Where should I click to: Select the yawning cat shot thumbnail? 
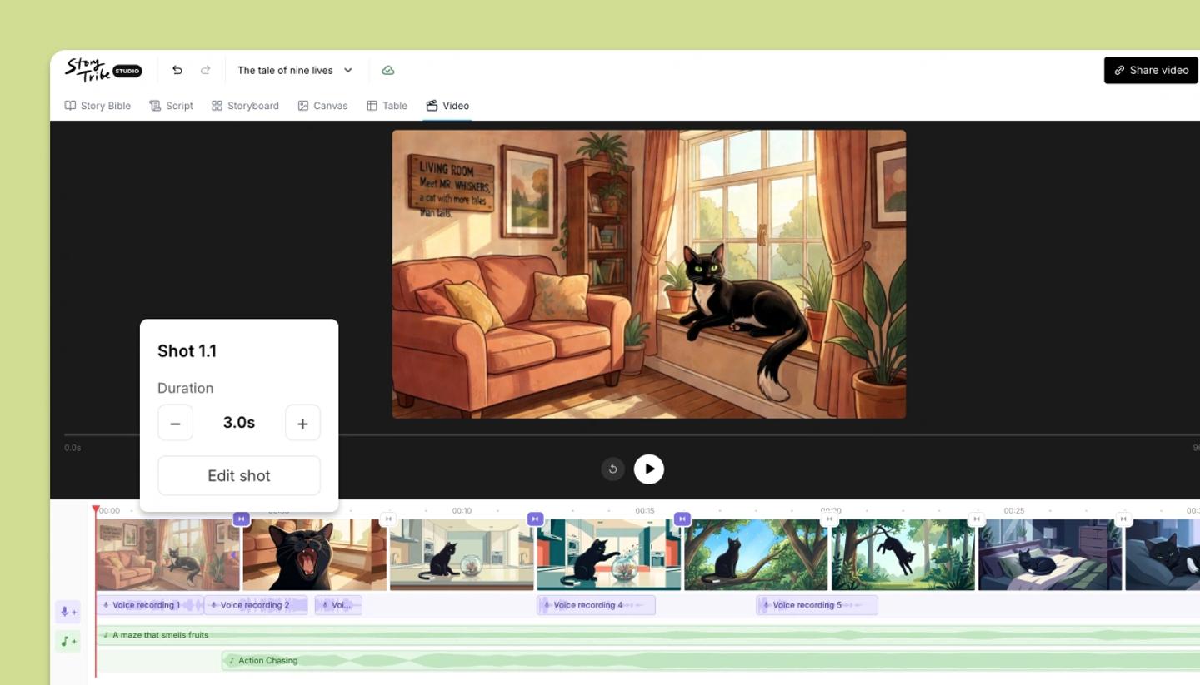coord(314,555)
